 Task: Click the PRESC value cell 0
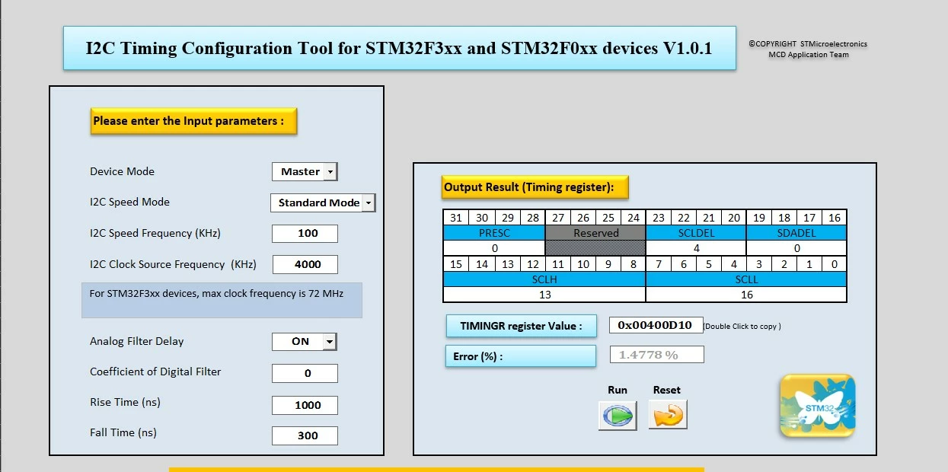coord(494,248)
